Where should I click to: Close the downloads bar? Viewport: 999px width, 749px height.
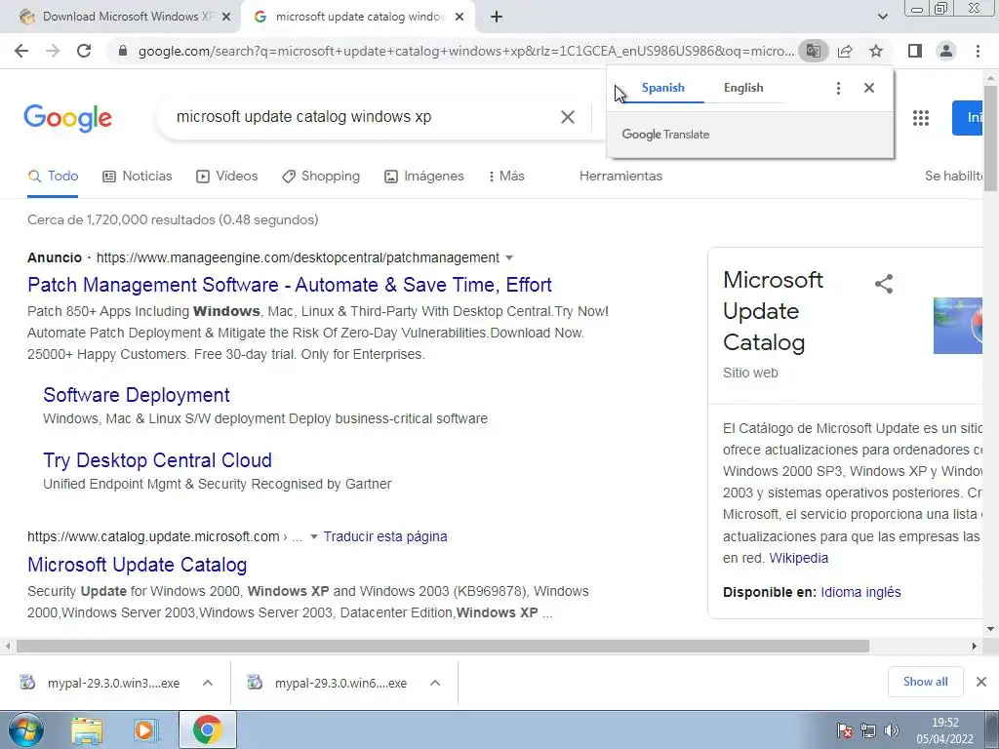click(981, 682)
